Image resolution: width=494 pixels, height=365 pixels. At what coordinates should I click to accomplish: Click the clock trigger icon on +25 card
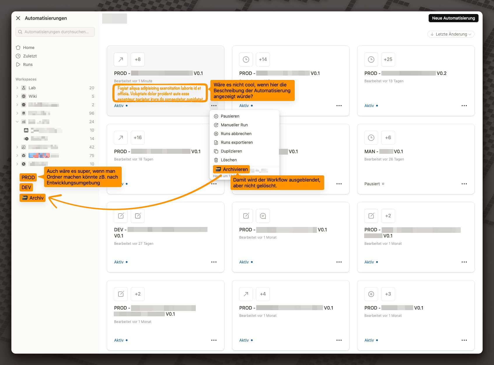(x=371, y=60)
